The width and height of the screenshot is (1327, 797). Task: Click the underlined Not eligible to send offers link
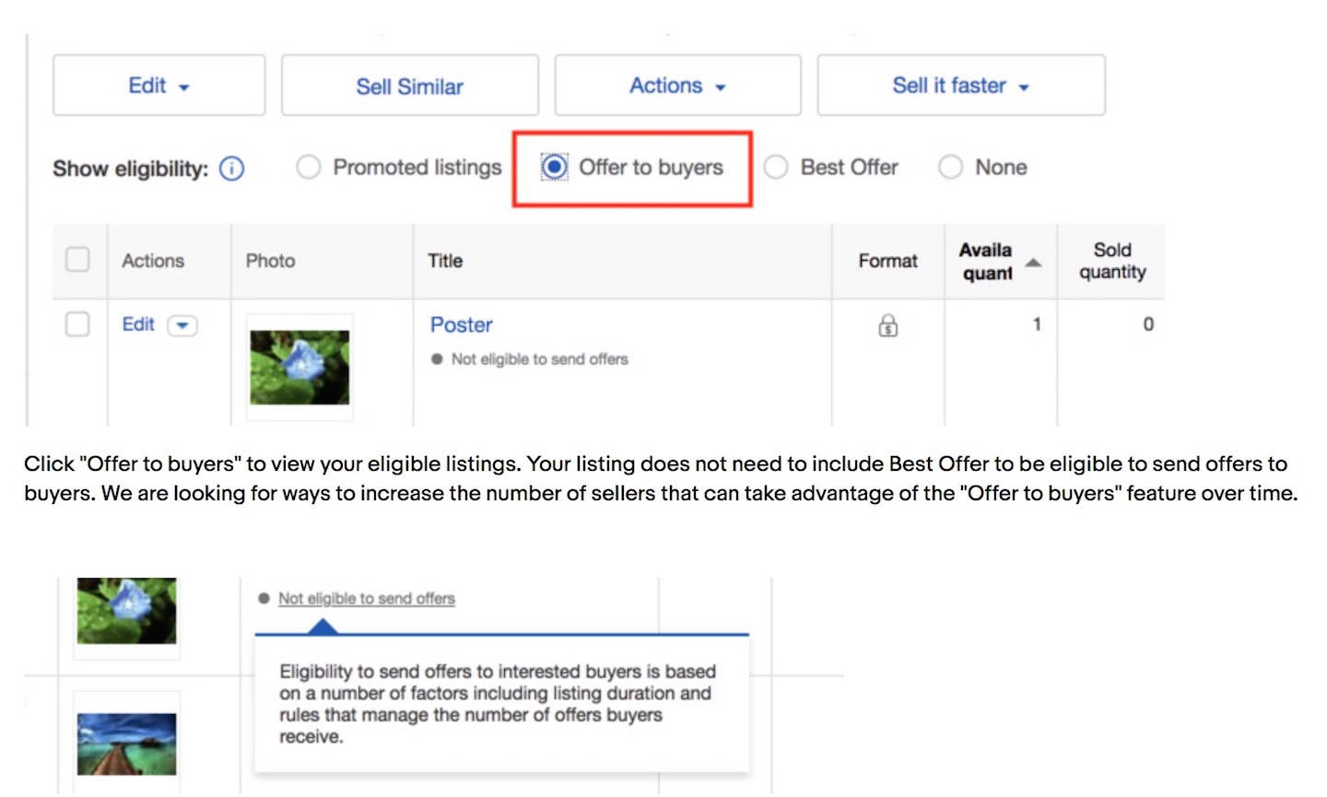pos(367,599)
